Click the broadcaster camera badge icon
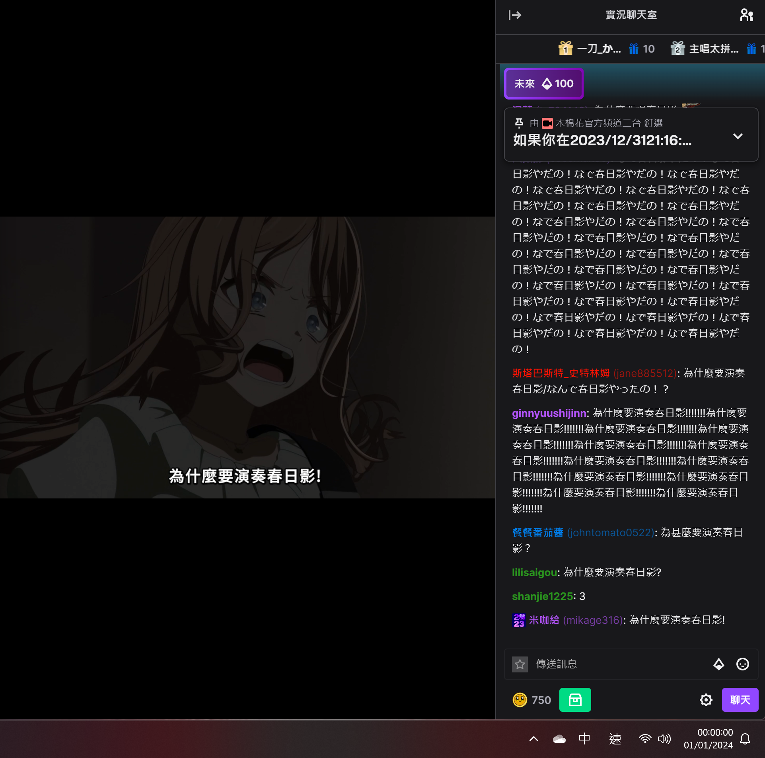The height and width of the screenshot is (758, 765). click(x=547, y=123)
